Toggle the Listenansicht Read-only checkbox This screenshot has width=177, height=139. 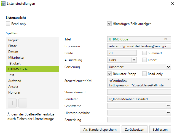pyautogui.click(x=8, y=24)
